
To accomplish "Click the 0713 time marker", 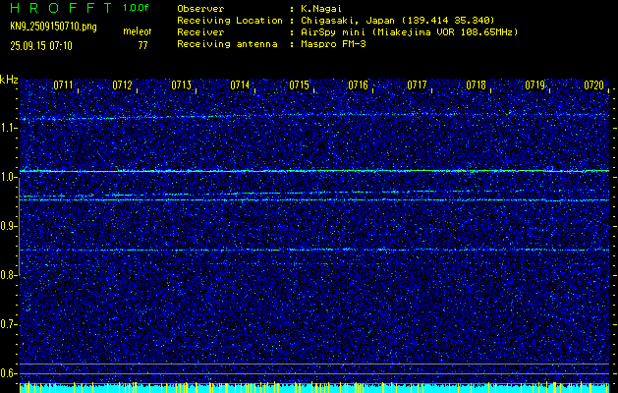I will [182, 84].
